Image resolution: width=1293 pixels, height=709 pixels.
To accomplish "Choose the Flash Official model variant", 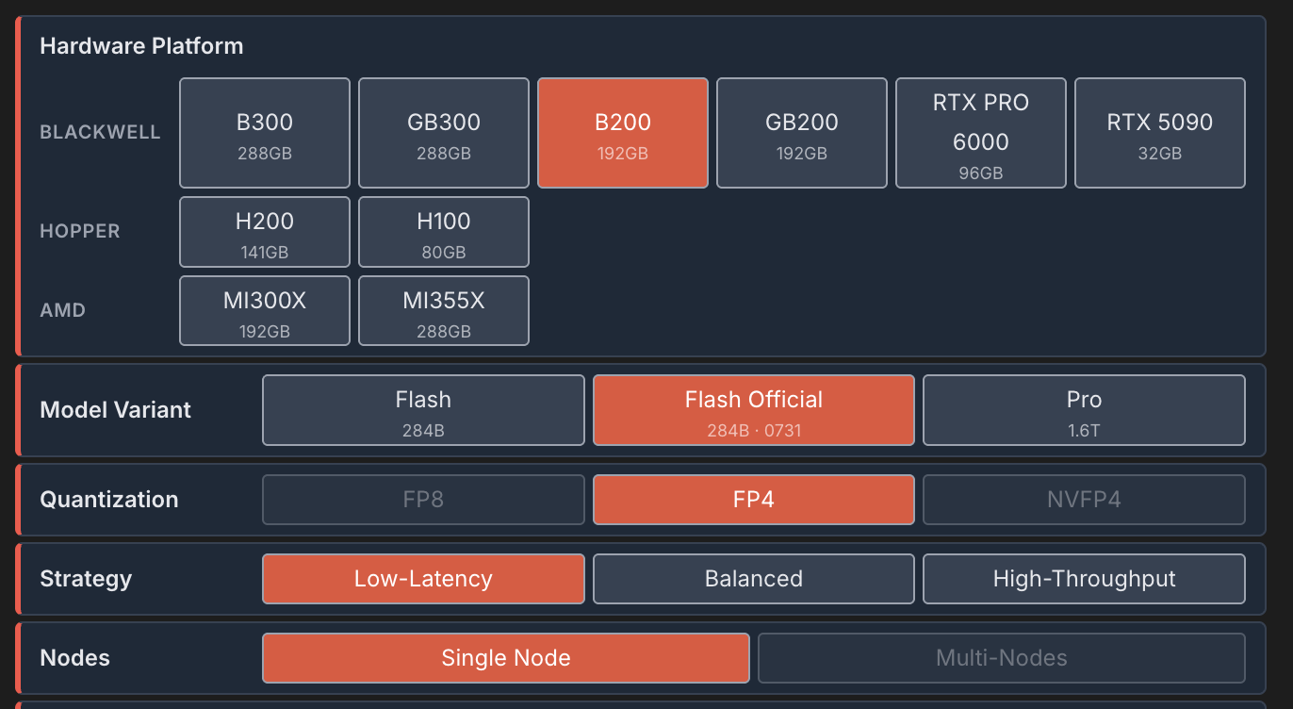I will pos(754,410).
